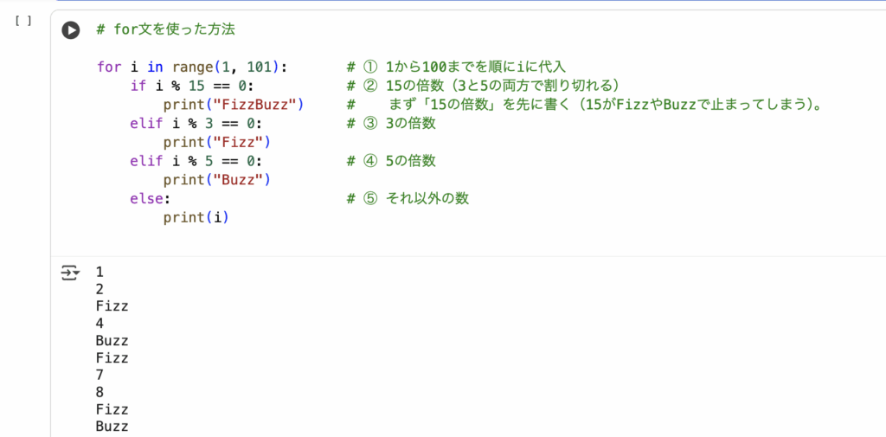Click the print("FizzBuzz") statement

(x=232, y=105)
